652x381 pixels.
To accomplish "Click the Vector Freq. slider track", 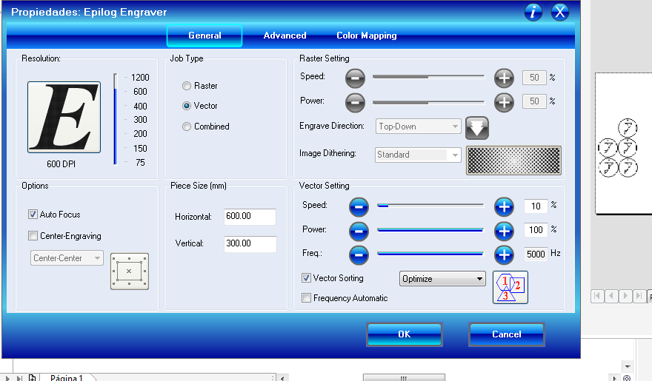I will point(430,254).
